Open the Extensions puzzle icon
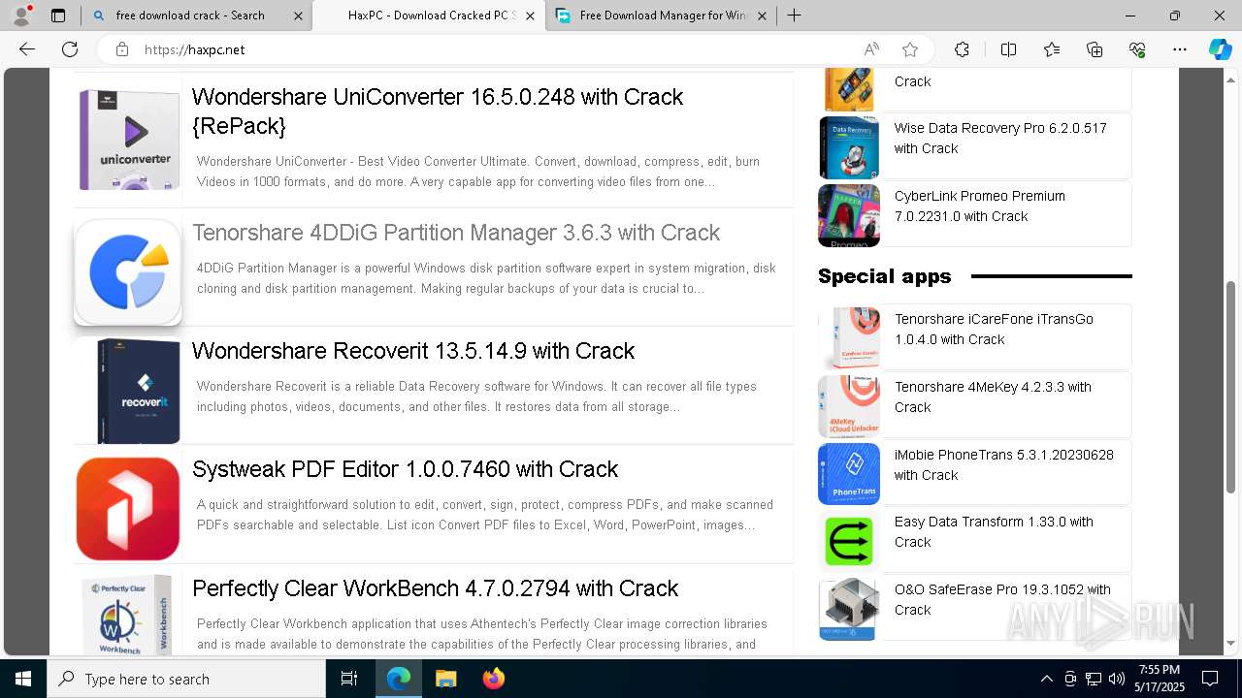Viewport: 1242px width, 698px height. [962, 49]
